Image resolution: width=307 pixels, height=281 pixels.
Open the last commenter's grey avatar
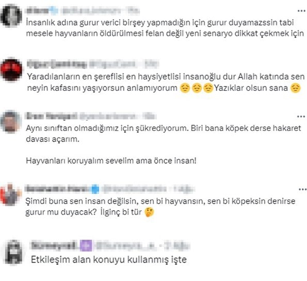pos(13,252)
